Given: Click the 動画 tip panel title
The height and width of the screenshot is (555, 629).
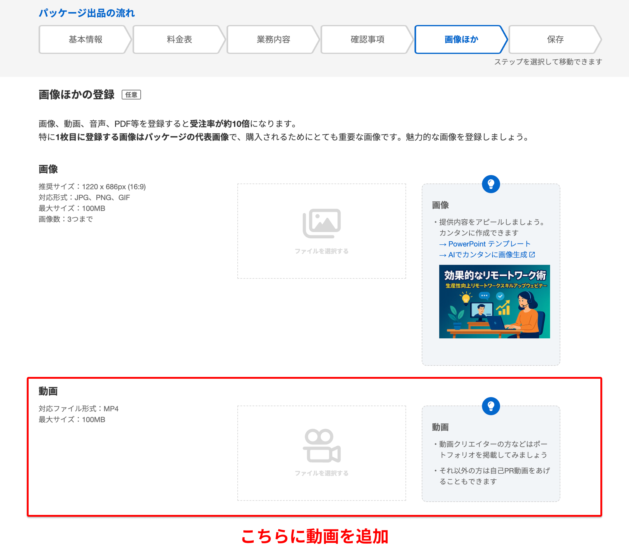Looking at the screenshot, I should pyautogui.click(x=440, y=427).
